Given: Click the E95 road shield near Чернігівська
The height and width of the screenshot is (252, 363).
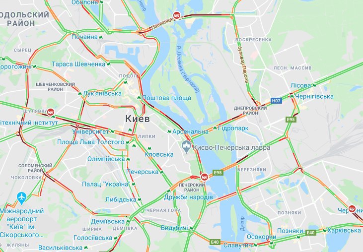Looking at the screenshot, I should point(291,120).
